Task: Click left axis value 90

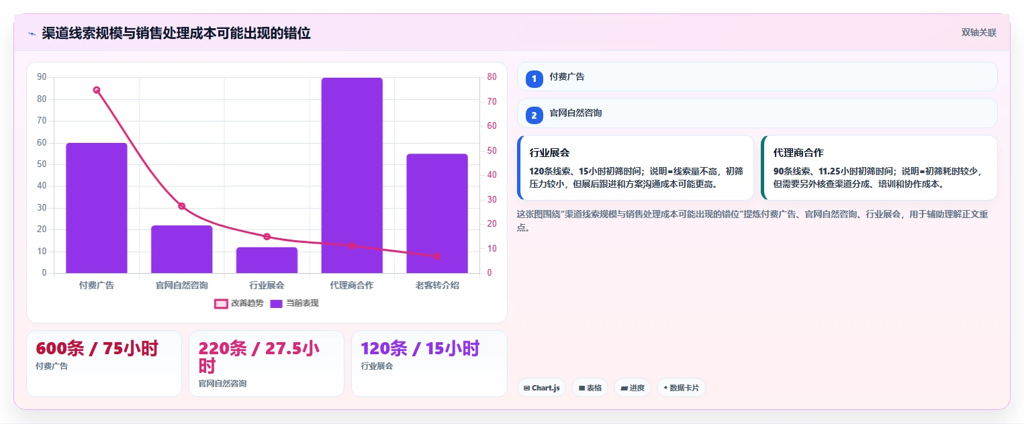Action: tap(42, 77)
